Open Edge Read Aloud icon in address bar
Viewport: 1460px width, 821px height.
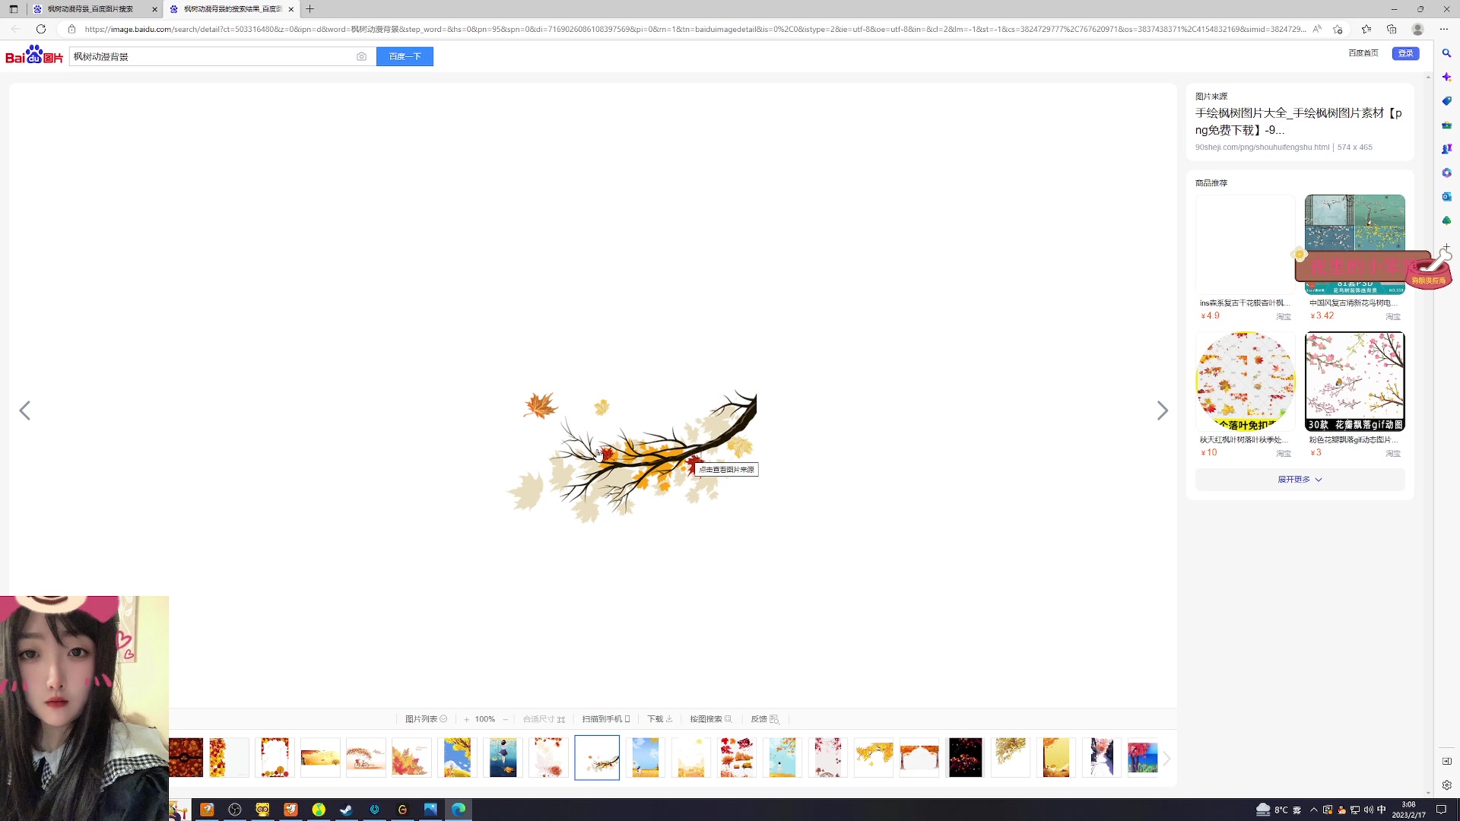tap(1317, 29)
